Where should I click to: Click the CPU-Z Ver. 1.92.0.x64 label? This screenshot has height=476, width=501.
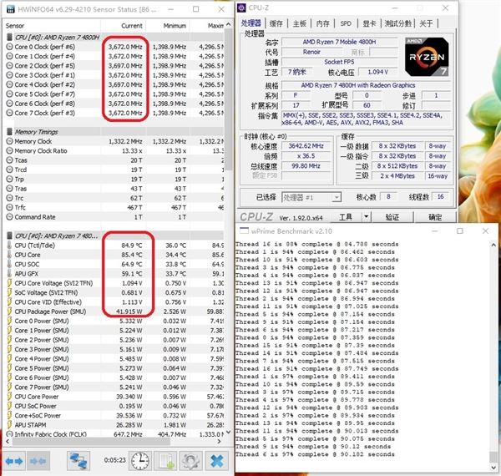click(301, 218)
